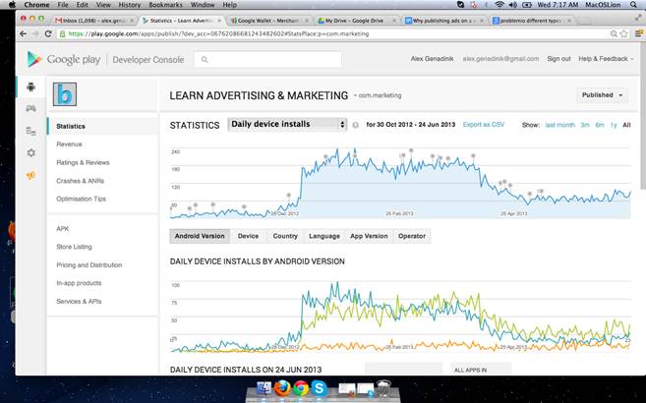646x403 pixels.
Task: Open Spotlight search in the menu bar
Action: [633, 5]
